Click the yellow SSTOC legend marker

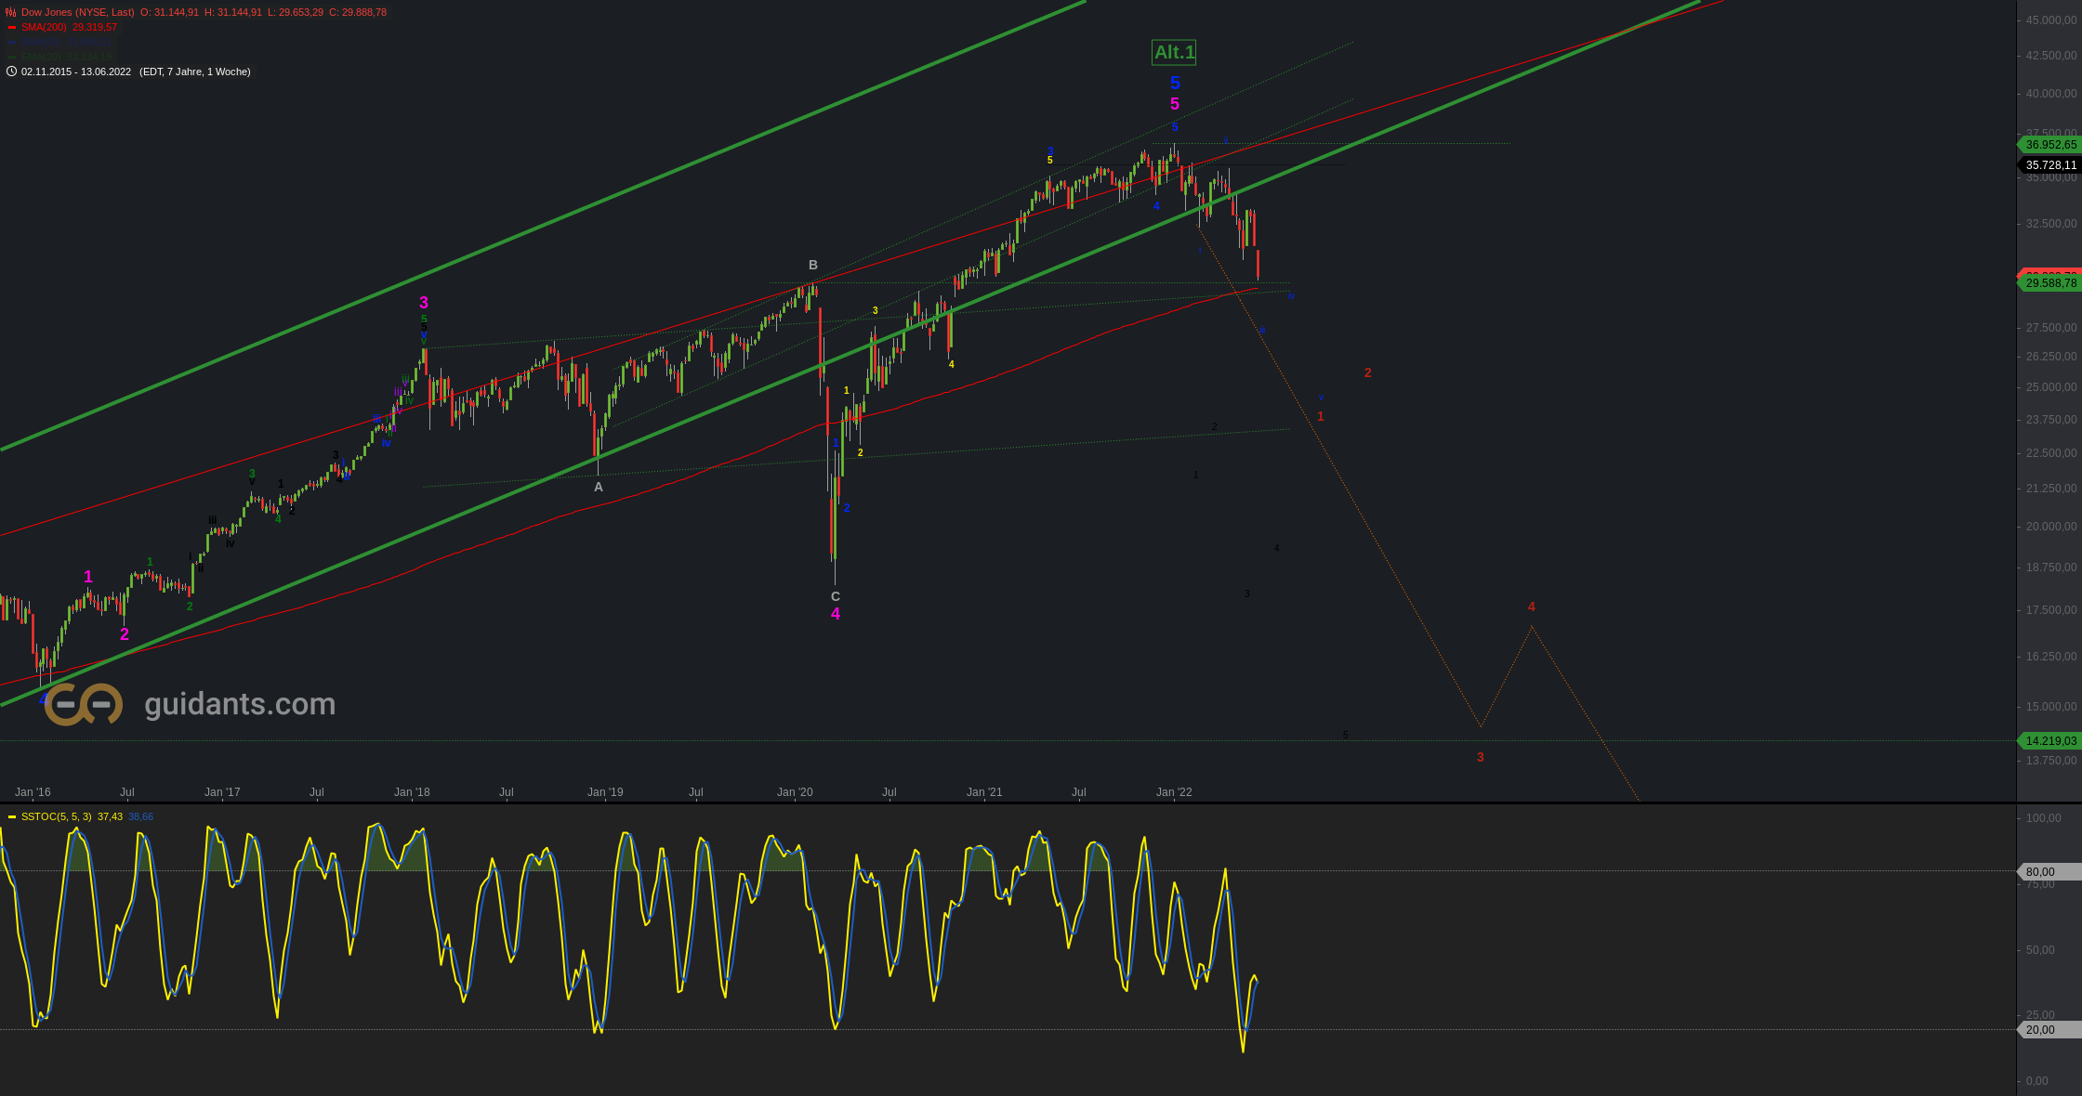click(11, 817)
